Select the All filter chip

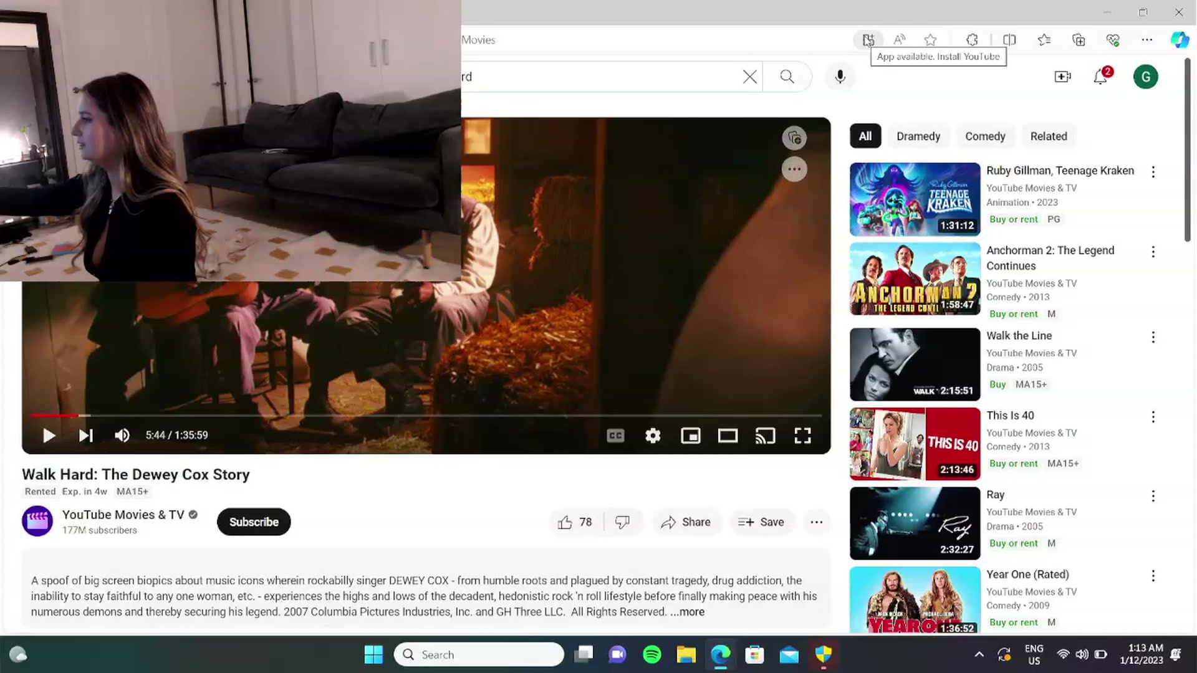click(865, 136)
